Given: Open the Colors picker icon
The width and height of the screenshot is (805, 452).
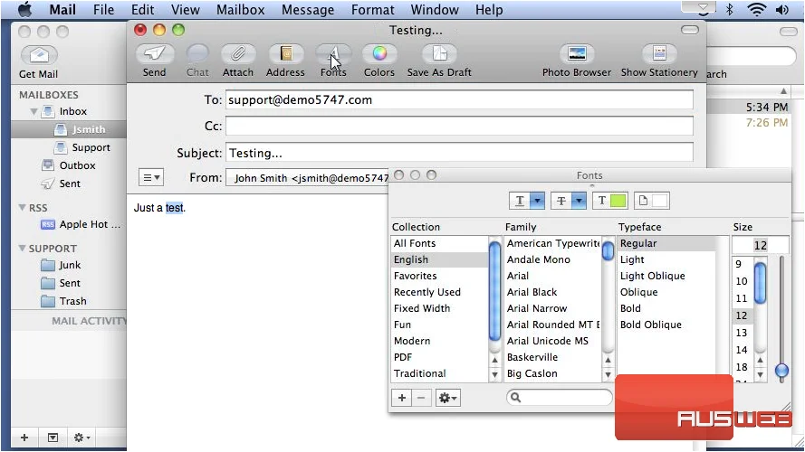Looking at the screenshot, I should tap(379, 54).
